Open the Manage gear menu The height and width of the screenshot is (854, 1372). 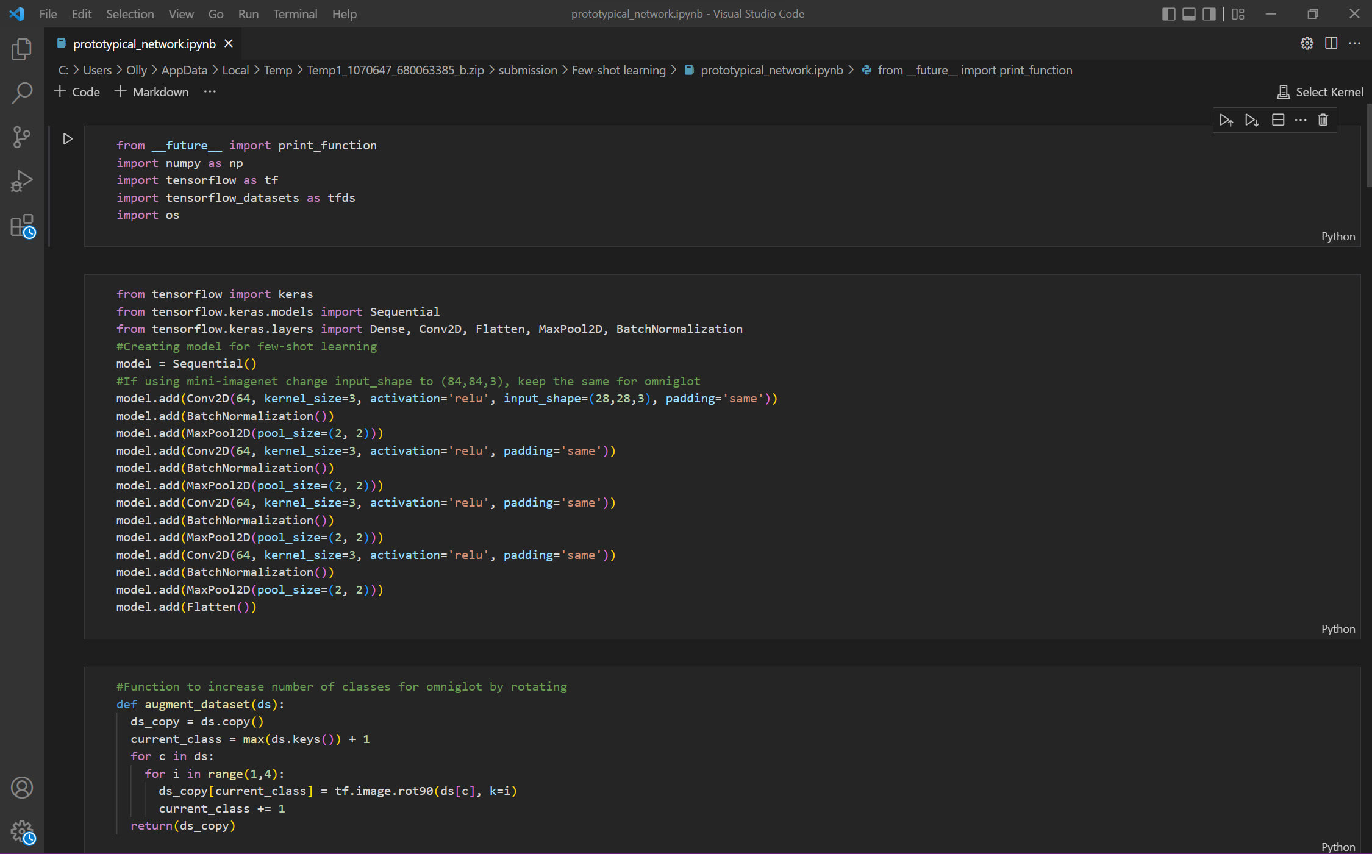[23, 831]
